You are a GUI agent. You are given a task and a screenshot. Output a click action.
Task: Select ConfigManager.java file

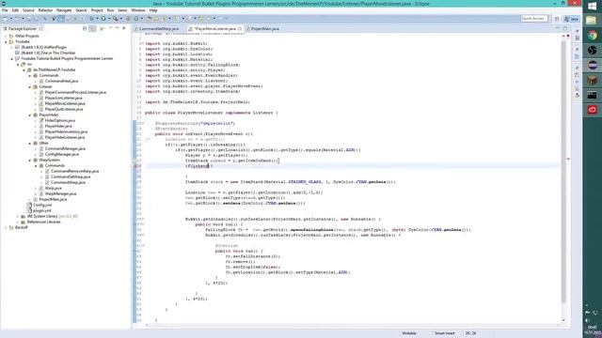(x=62, y=154)
